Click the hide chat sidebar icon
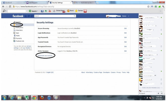Image resolution: width=166 pixels, height=101 pixels. pos(161,93)
